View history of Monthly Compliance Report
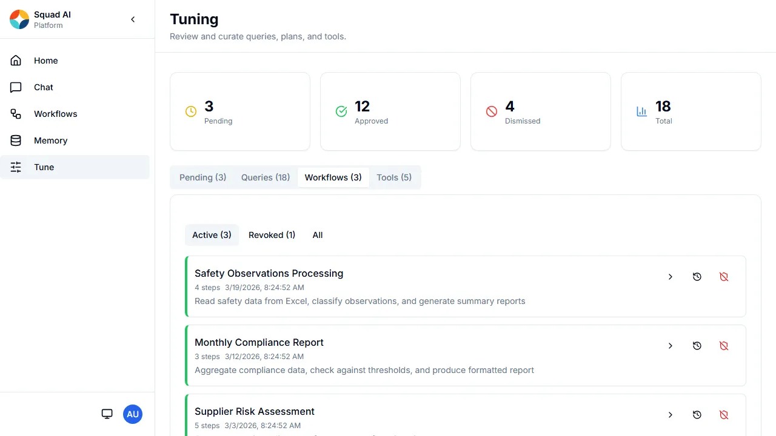Screen dimensions: 776x436 [x=697, y=346]
